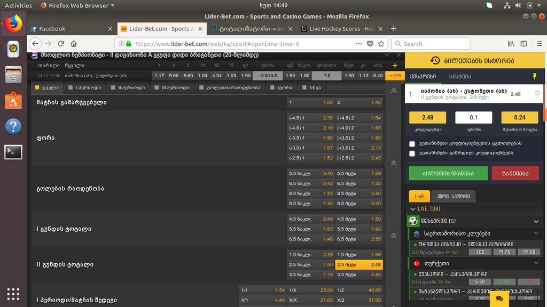Switch to the Live Hockey Scores tab

pyautogui.click(x=341, y=29)
